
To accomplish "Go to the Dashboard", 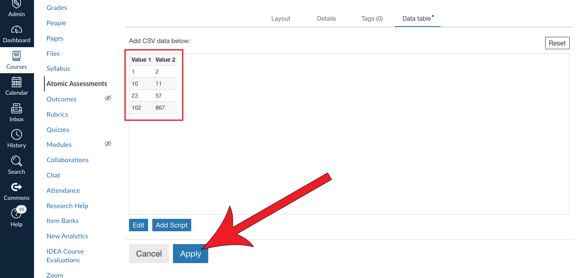I will [17, 33].
